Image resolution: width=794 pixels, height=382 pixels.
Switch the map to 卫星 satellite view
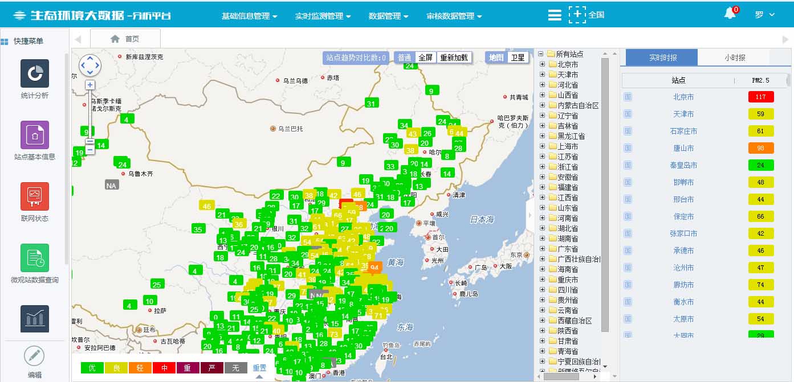518,57
